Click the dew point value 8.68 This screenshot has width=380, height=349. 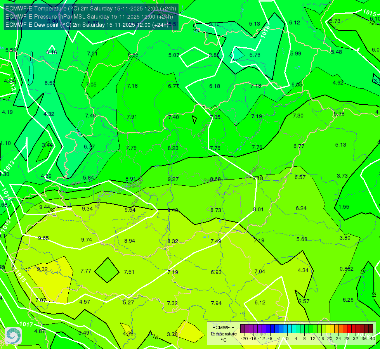(215, 179)
